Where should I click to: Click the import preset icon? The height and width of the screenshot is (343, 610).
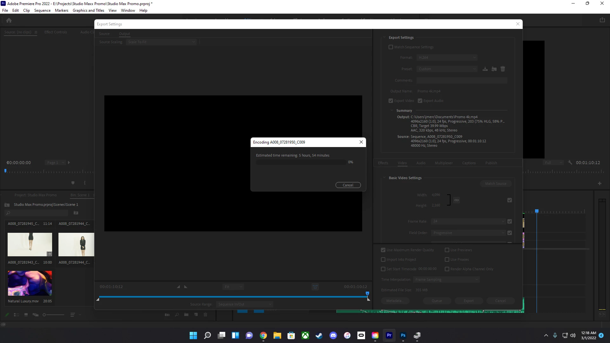click(x=494, y=69)
